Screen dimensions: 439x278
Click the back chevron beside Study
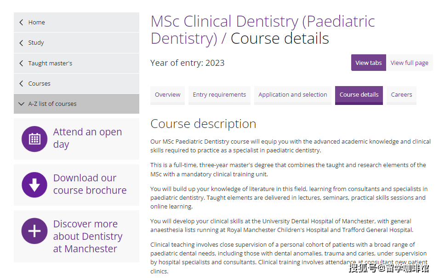[x=21, y=43]
